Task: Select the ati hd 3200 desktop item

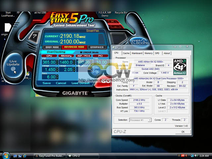Action: click(x=40, y=13)
